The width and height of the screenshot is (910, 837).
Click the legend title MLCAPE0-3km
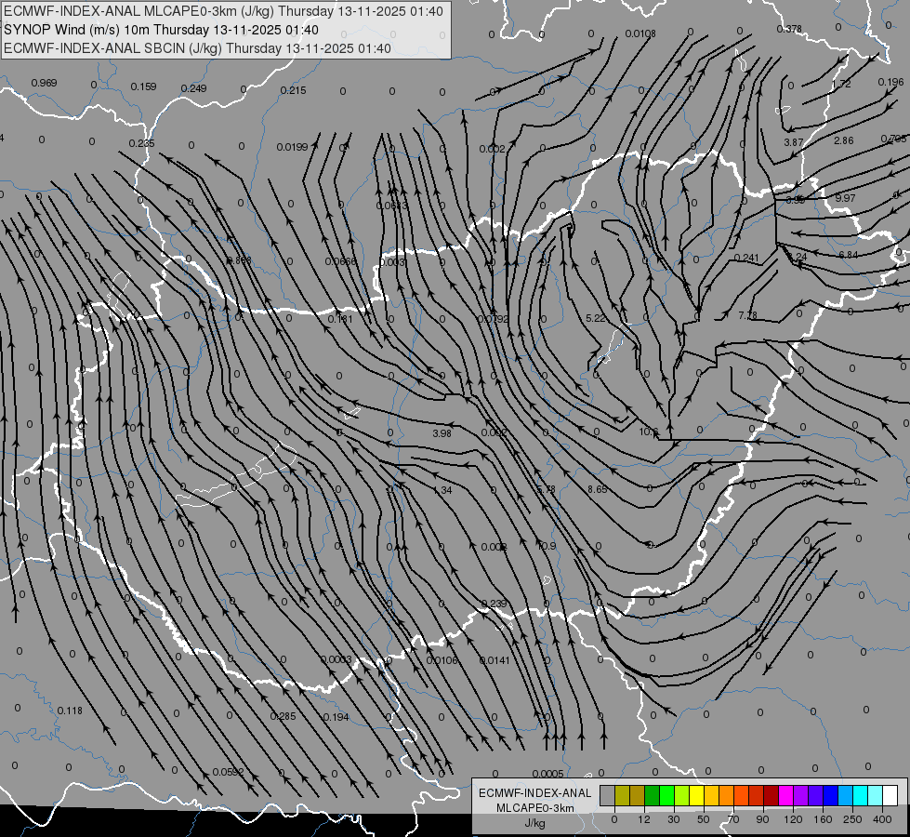pos(535,808)
